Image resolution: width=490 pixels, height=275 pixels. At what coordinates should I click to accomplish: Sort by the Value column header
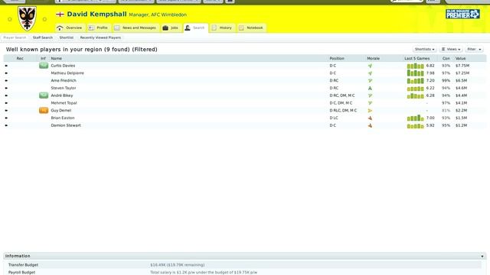point(460,59)
